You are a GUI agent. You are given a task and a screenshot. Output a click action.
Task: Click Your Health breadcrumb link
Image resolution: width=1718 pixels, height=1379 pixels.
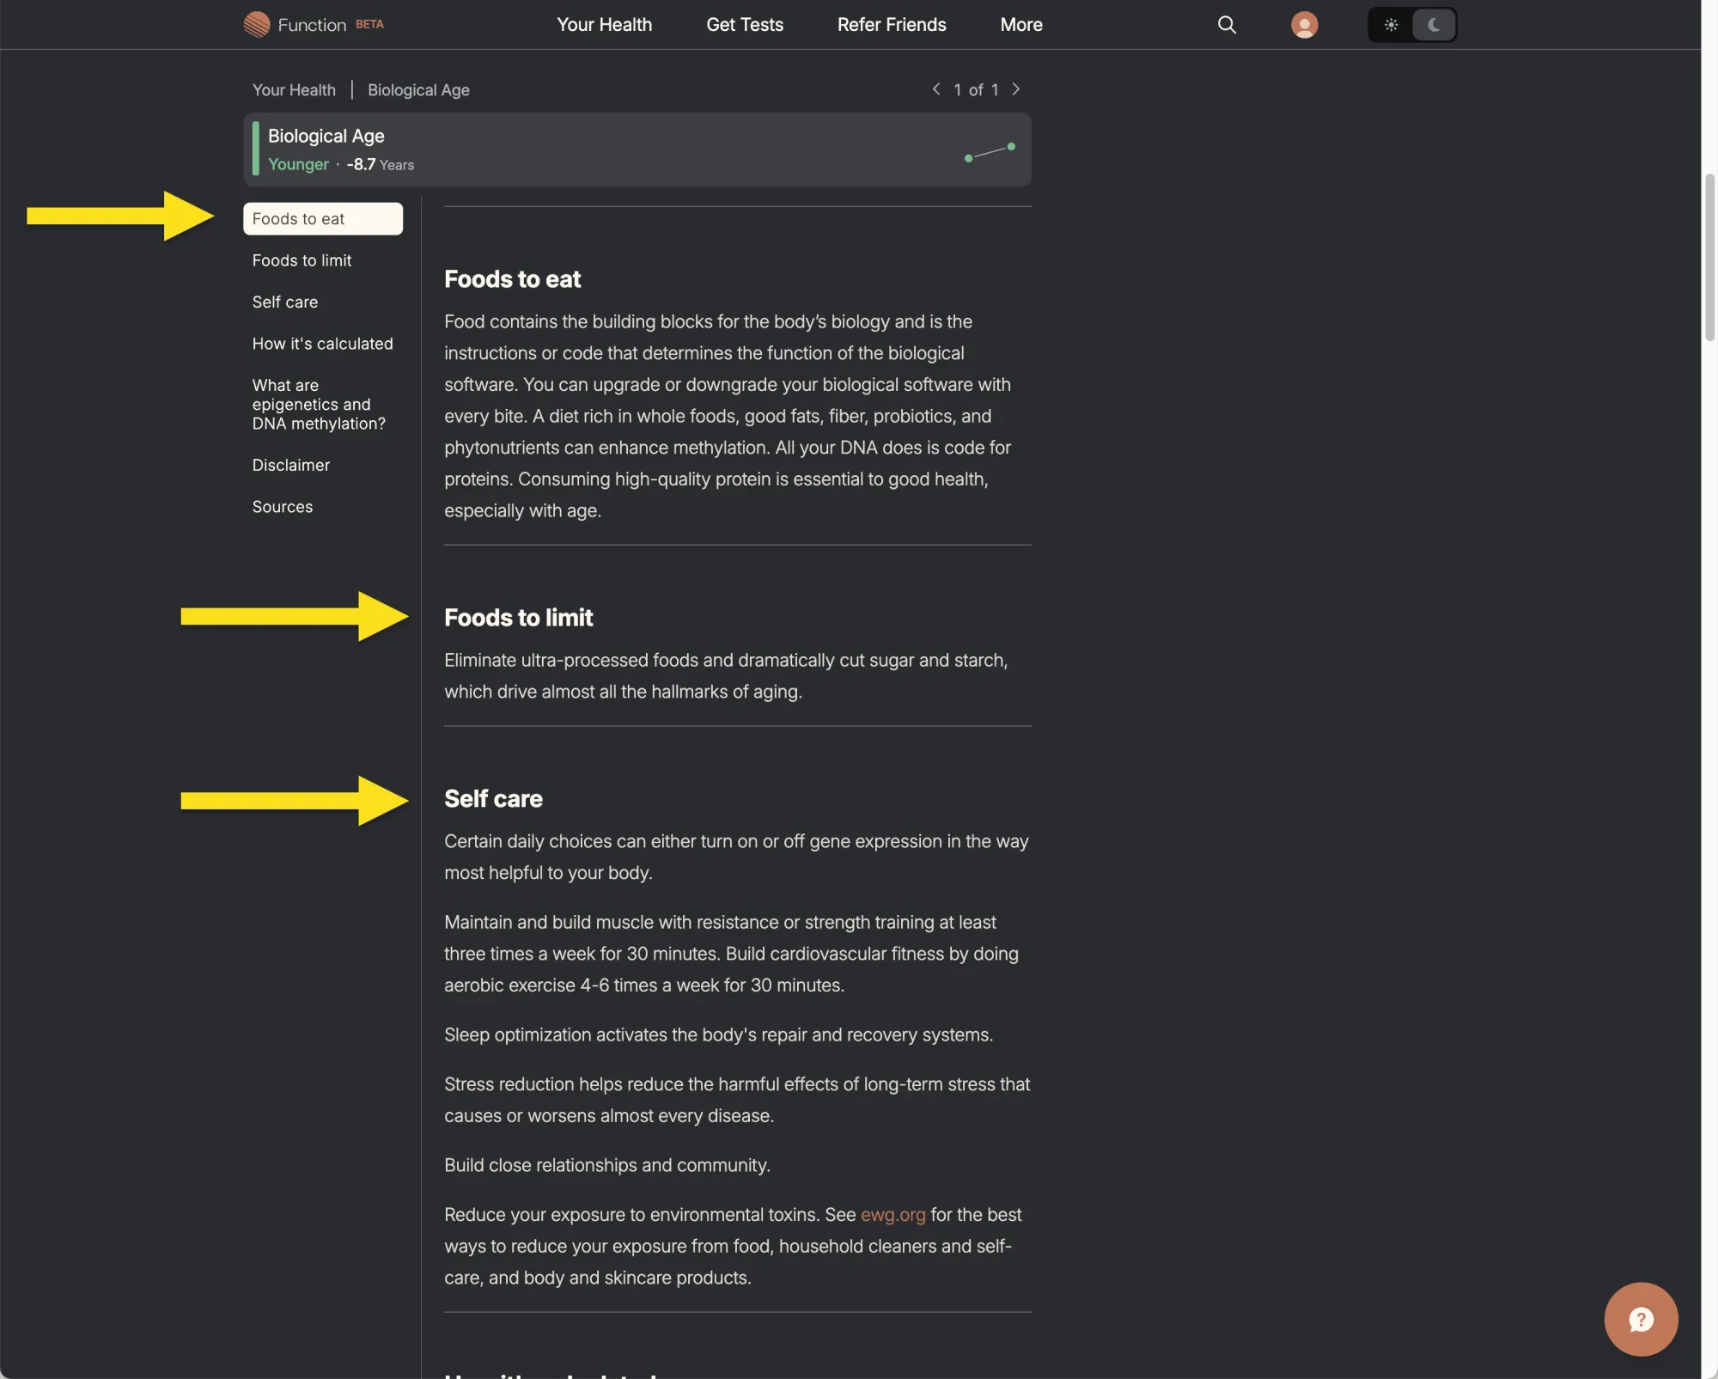coord(294,89)
